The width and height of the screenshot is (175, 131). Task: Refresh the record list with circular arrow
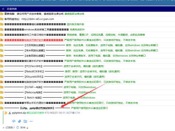pos(17,127)
